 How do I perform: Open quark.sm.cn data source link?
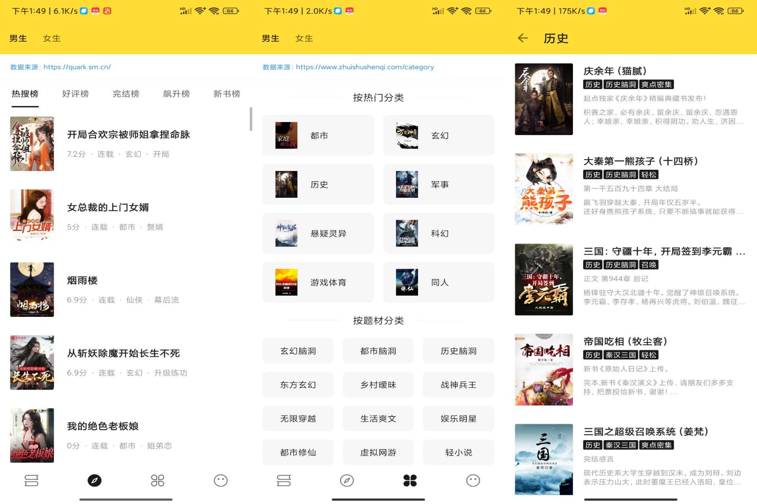point(77,67)
